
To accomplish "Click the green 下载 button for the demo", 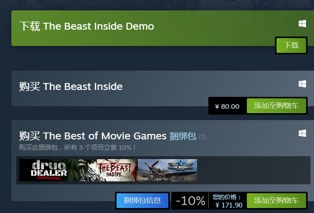I will coord(291,45).
